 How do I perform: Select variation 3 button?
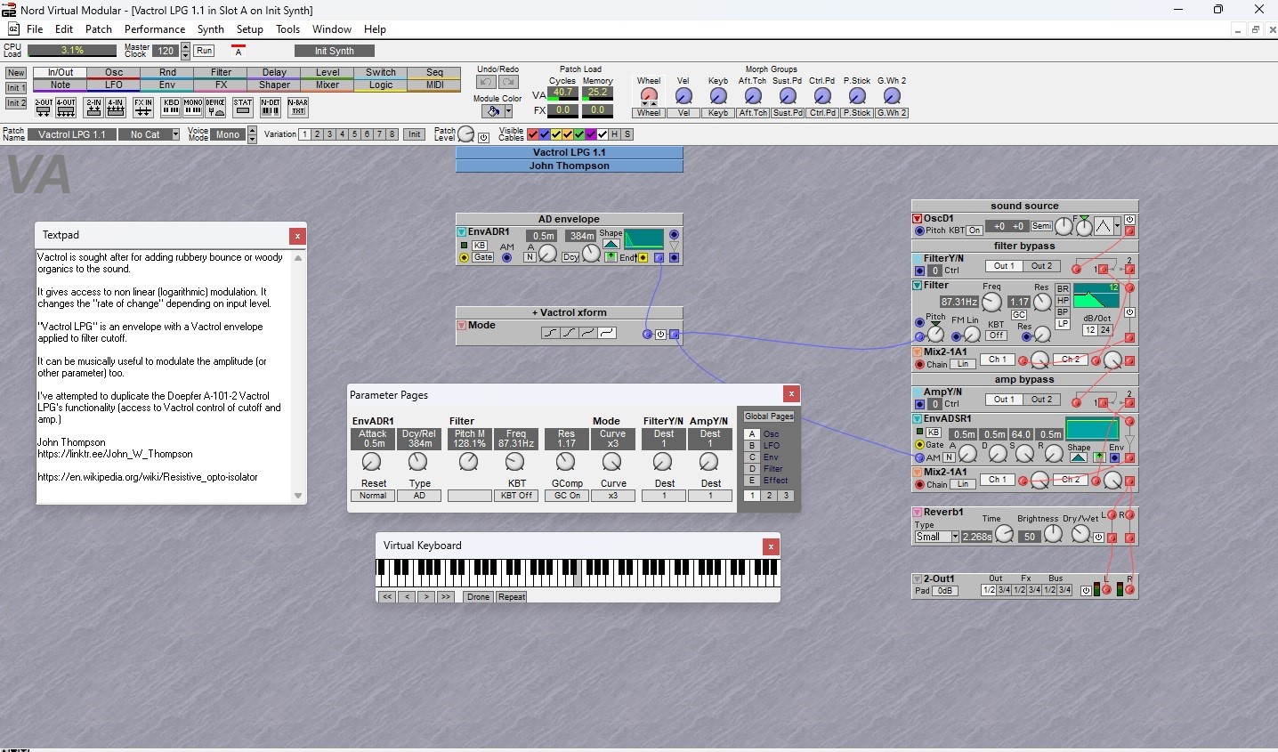click(x=329, y=134)
